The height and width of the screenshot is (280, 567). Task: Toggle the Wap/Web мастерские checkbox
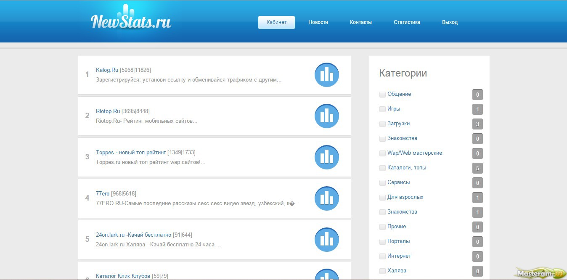click(x=382, y=153)
